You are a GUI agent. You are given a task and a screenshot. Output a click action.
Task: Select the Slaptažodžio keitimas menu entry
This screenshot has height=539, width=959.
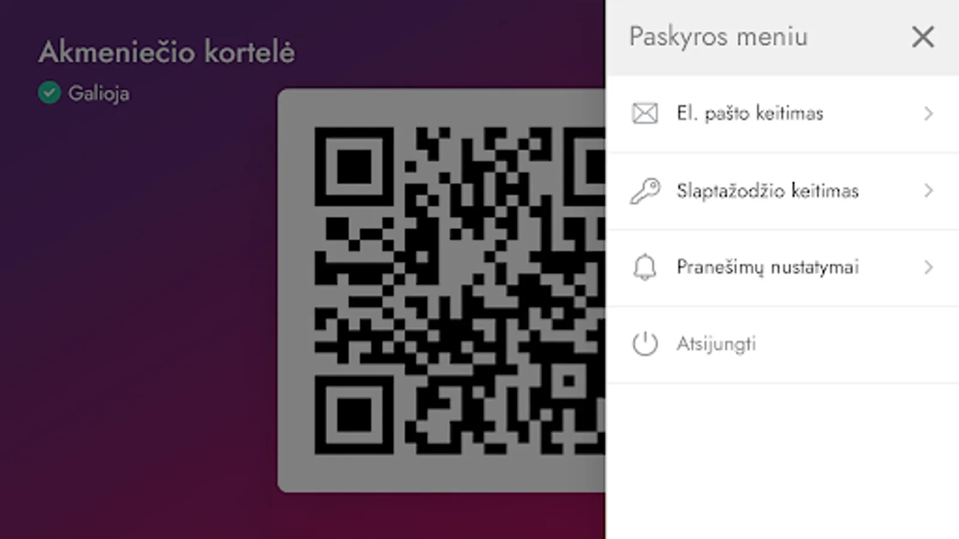pyautogui.click(x=782, y=191)
